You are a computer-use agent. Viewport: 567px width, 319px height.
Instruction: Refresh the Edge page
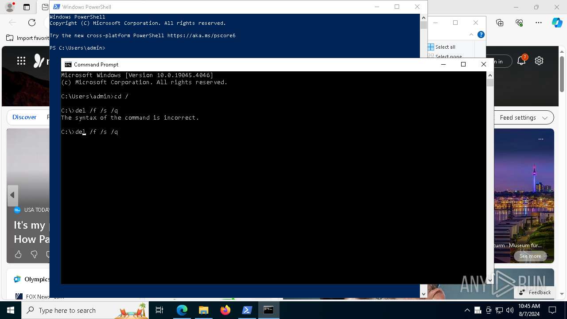[x=32, y=23]
